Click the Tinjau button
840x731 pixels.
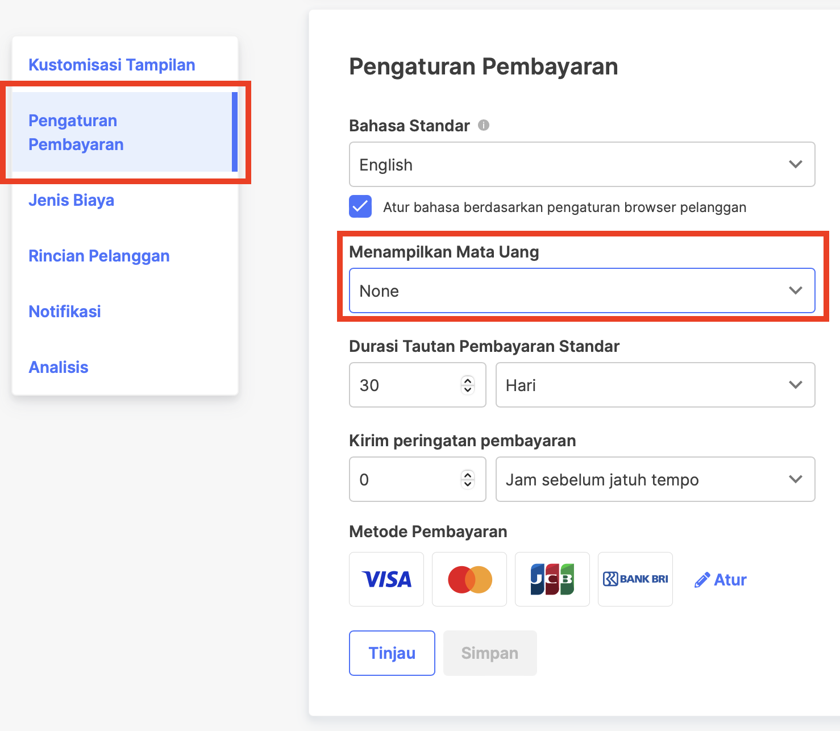click(x=392, y=653)
